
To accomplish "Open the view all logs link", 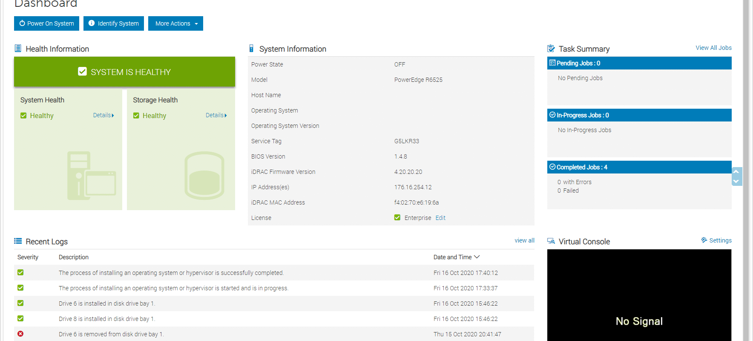I will coord(524,240).
